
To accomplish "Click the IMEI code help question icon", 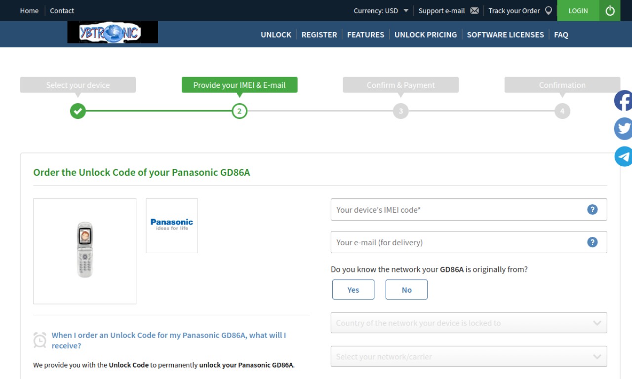I will click(592, 210).
